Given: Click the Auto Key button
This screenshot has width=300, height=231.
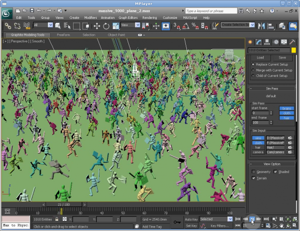Looking at the screenshot, I should [x=191, y=219].
